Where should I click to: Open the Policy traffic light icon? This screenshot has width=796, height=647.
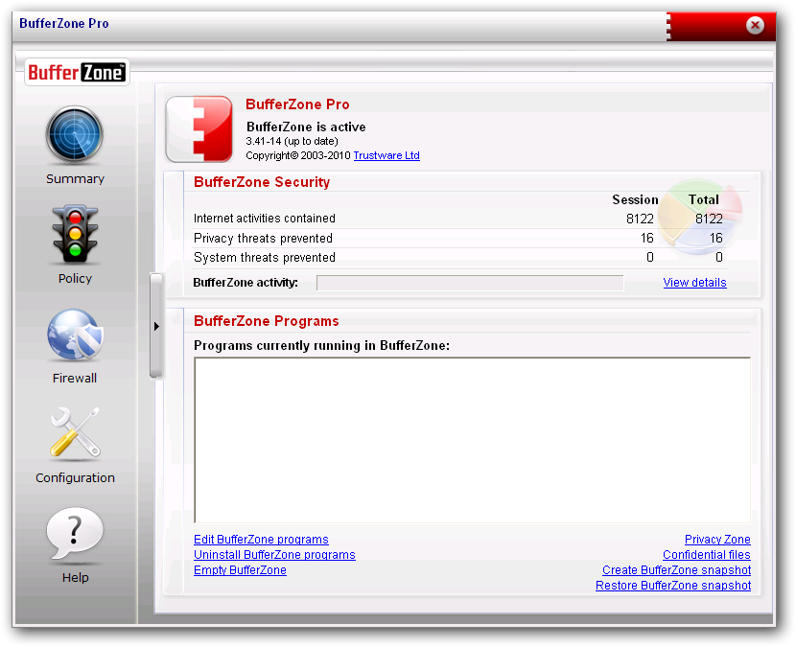click(x=75, y=235)
